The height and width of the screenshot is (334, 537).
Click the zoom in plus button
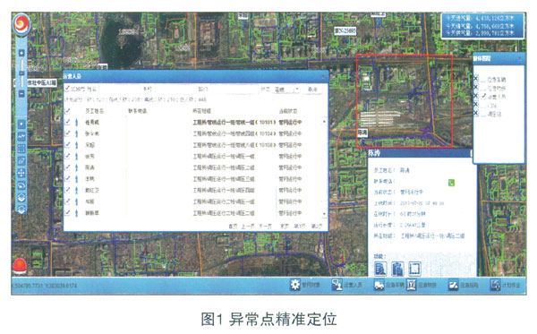tap(21, 53)
